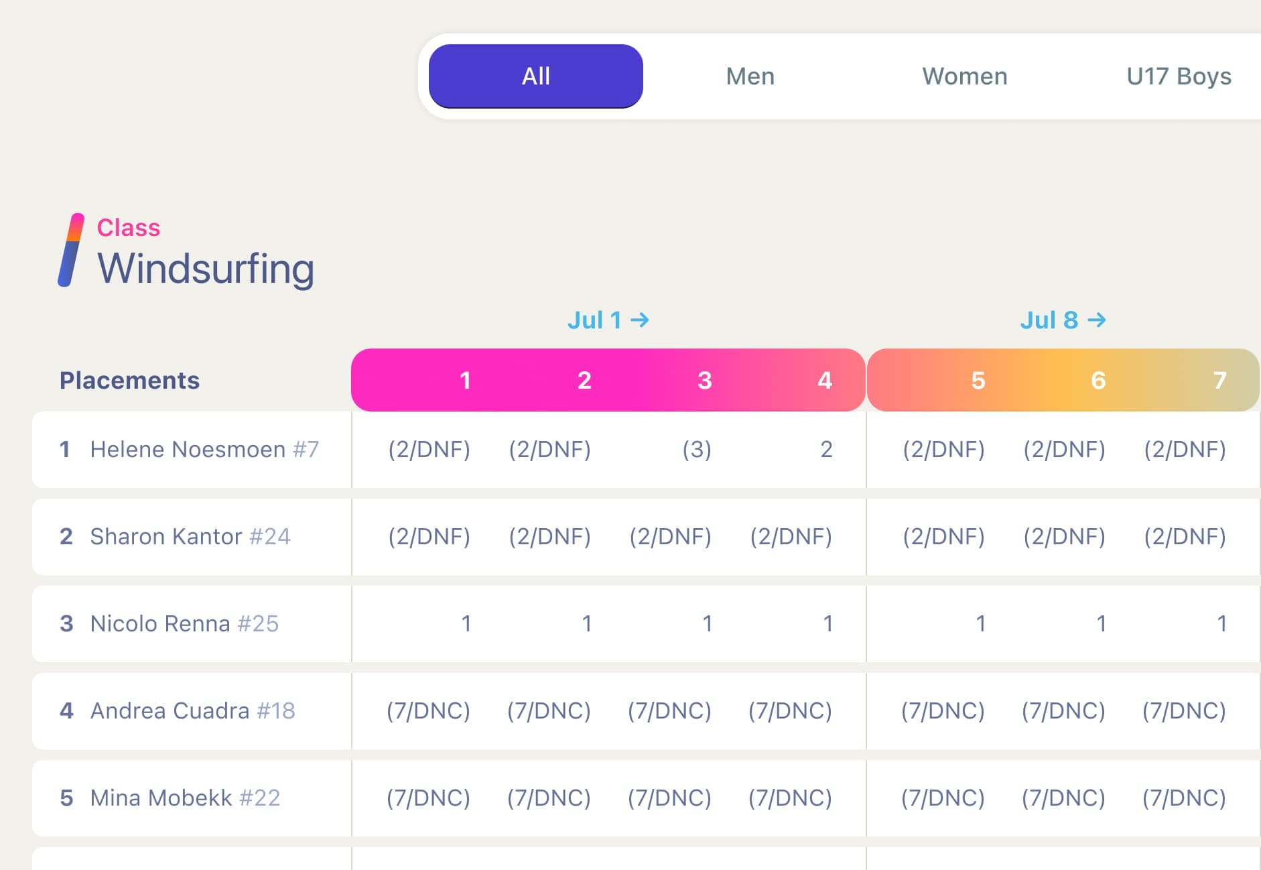Select race 5 column header
The image size is (1261, 870).
coord(978,381)
